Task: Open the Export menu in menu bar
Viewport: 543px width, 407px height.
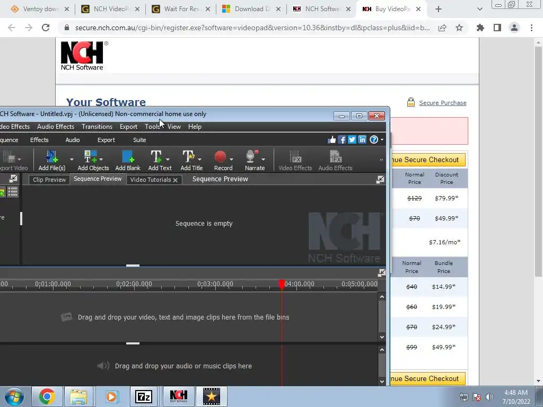Action: 128,127
